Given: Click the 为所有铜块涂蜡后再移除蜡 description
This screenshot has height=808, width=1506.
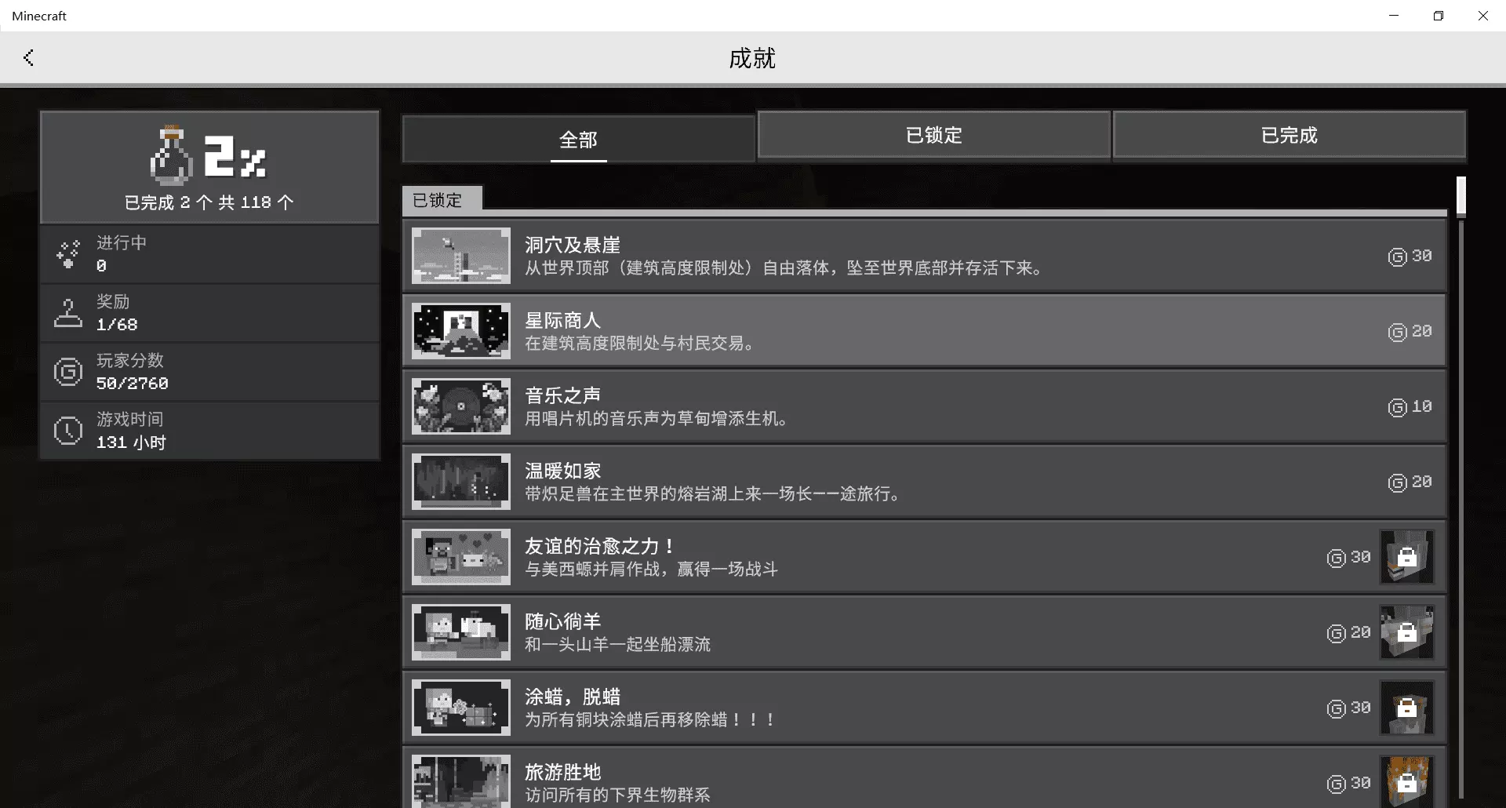Looking at the screenshot, I should click(650, 719).
